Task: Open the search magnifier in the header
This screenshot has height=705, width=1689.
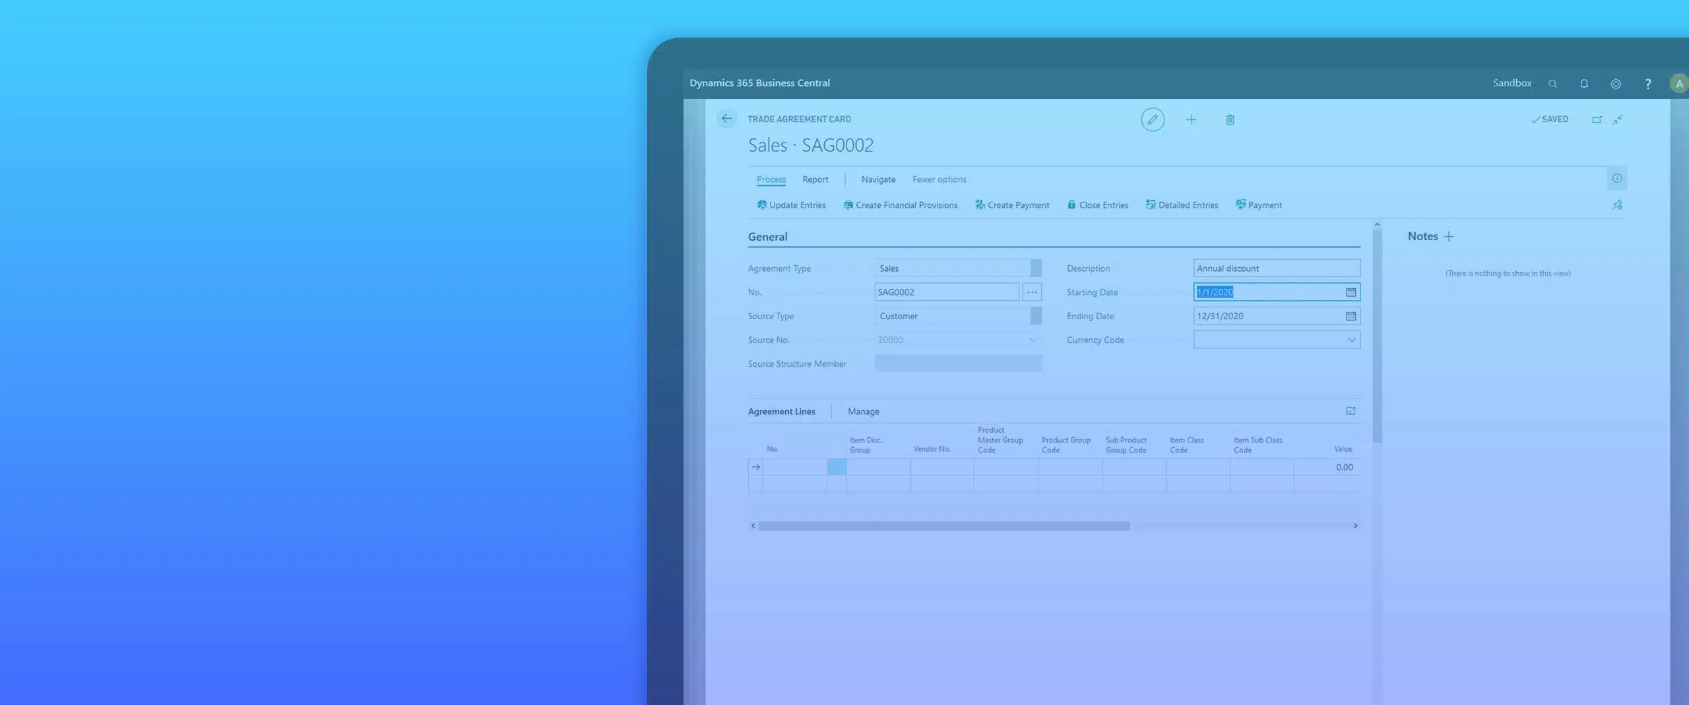Action: pyautogui.click(x=1552, y=84)
